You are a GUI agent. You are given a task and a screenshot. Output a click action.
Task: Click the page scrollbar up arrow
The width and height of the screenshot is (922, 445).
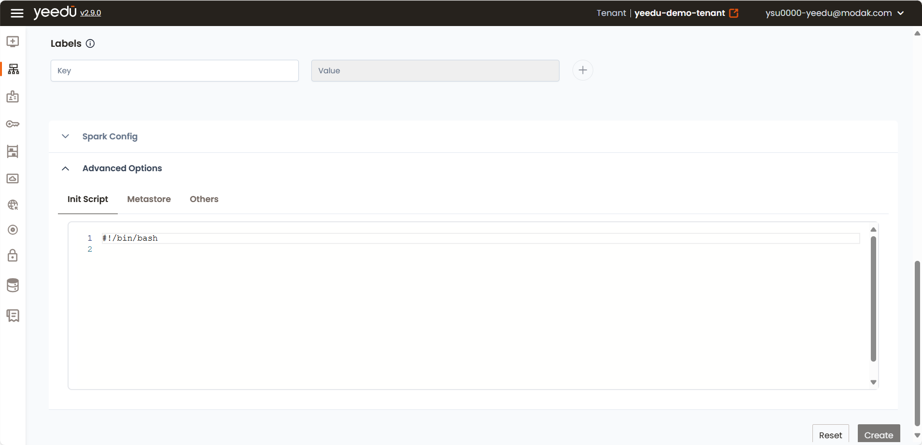[x=917, y=33]
